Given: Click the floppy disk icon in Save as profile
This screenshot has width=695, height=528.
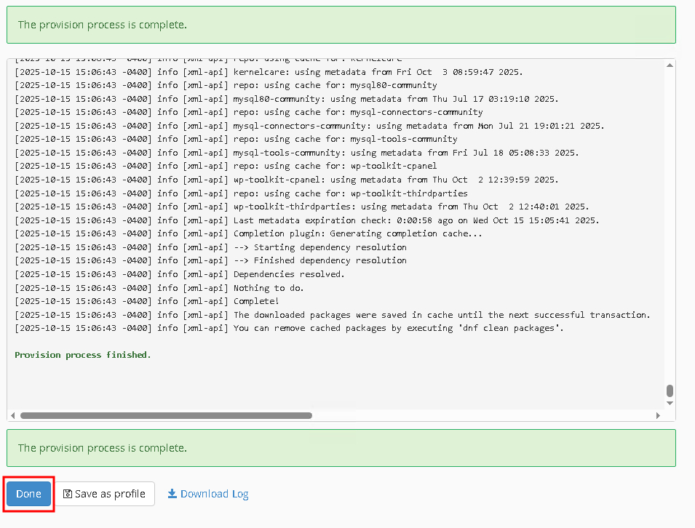Looking at the screenshot, I should point(68,494).
